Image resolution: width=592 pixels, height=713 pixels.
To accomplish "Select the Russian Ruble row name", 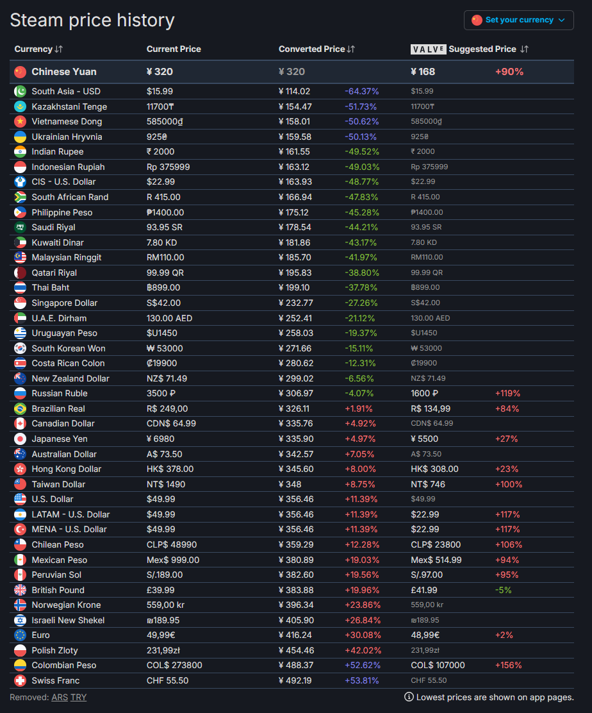I will pyautogui.click(x=60, y=393).
